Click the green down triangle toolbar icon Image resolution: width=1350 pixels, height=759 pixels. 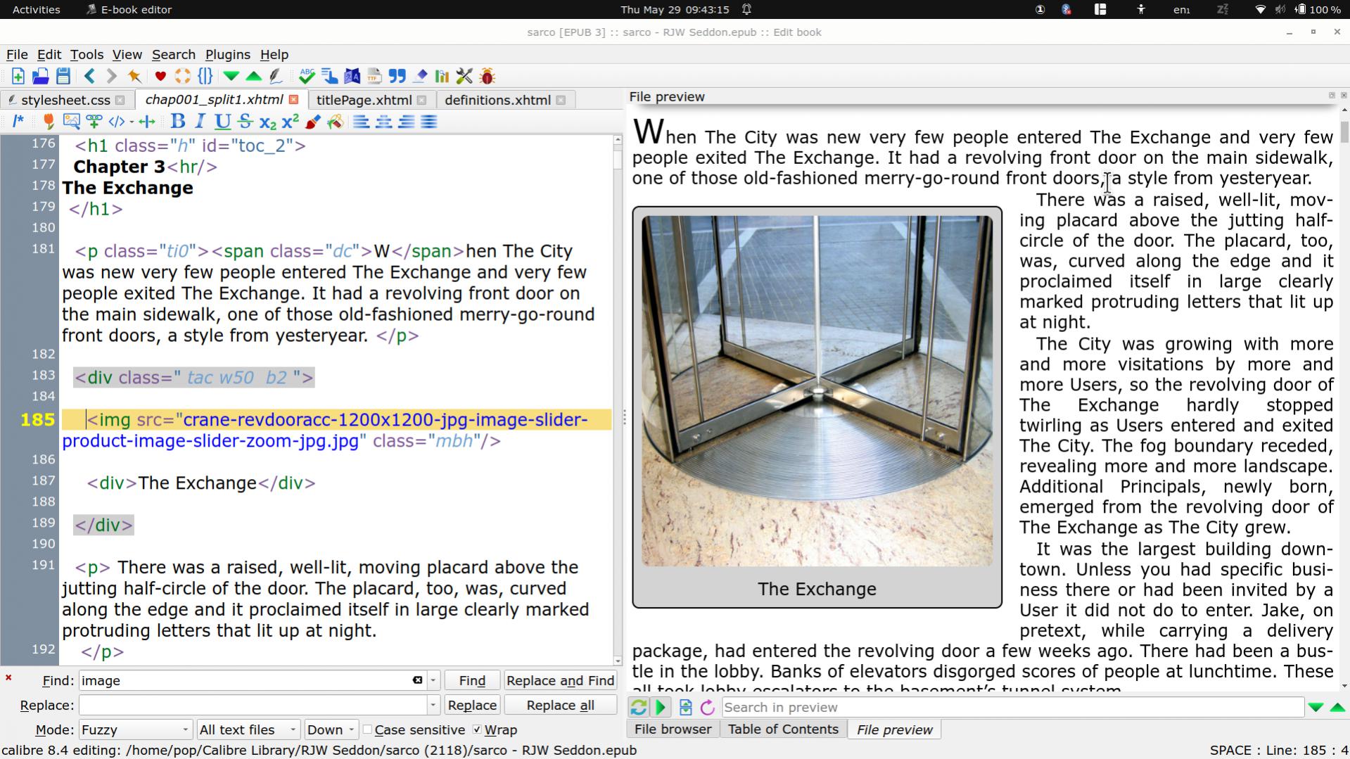pyautogui.click(x=231, y=77)
